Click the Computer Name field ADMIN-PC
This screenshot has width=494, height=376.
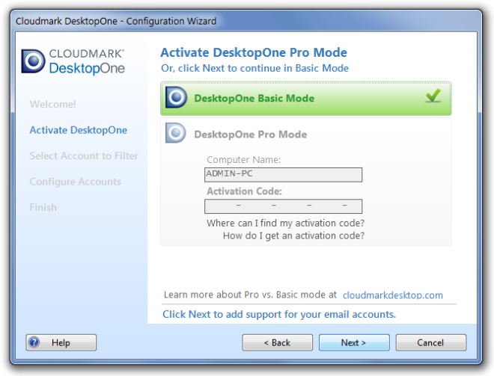(283, 175)
